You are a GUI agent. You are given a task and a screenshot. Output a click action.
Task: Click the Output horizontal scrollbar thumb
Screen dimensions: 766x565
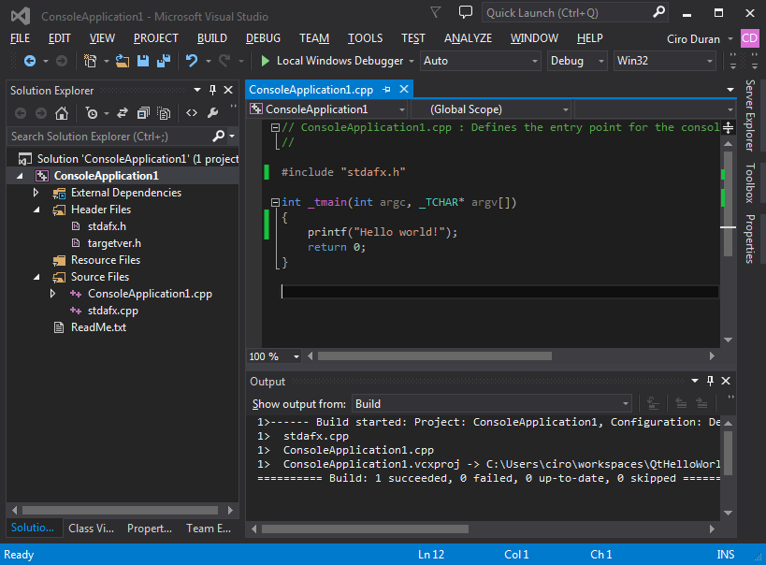(365, 529)
